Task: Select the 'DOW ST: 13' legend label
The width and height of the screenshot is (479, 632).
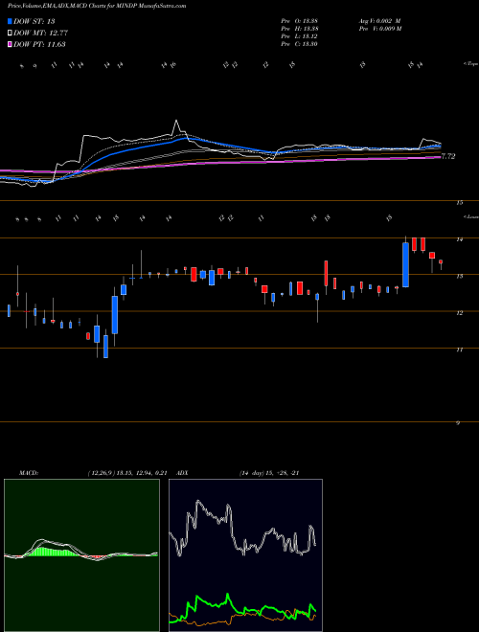Action: [x=34, y=21]
